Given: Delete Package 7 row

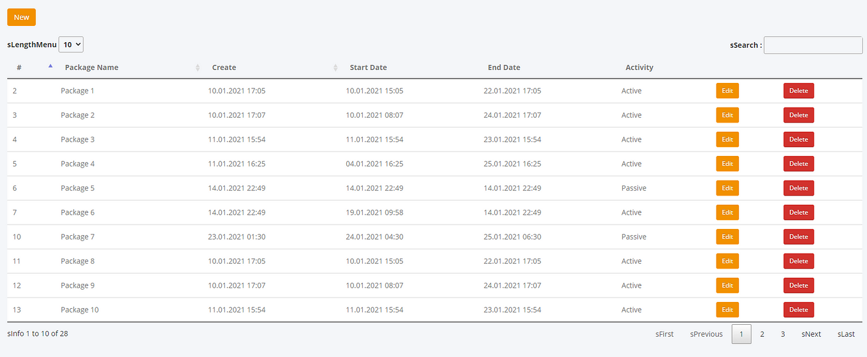Looking at the screenshot, I should [x=799, y=237].
